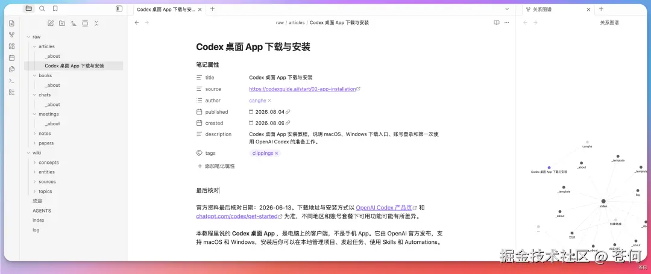Expand the notes folder
651x274 pixels.
click(34, 134)
